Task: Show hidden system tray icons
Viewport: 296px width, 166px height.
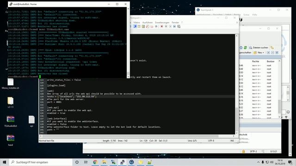Action: point(258,162)
